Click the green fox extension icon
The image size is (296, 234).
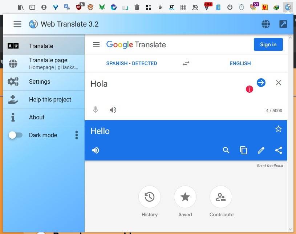coord(102,7)
